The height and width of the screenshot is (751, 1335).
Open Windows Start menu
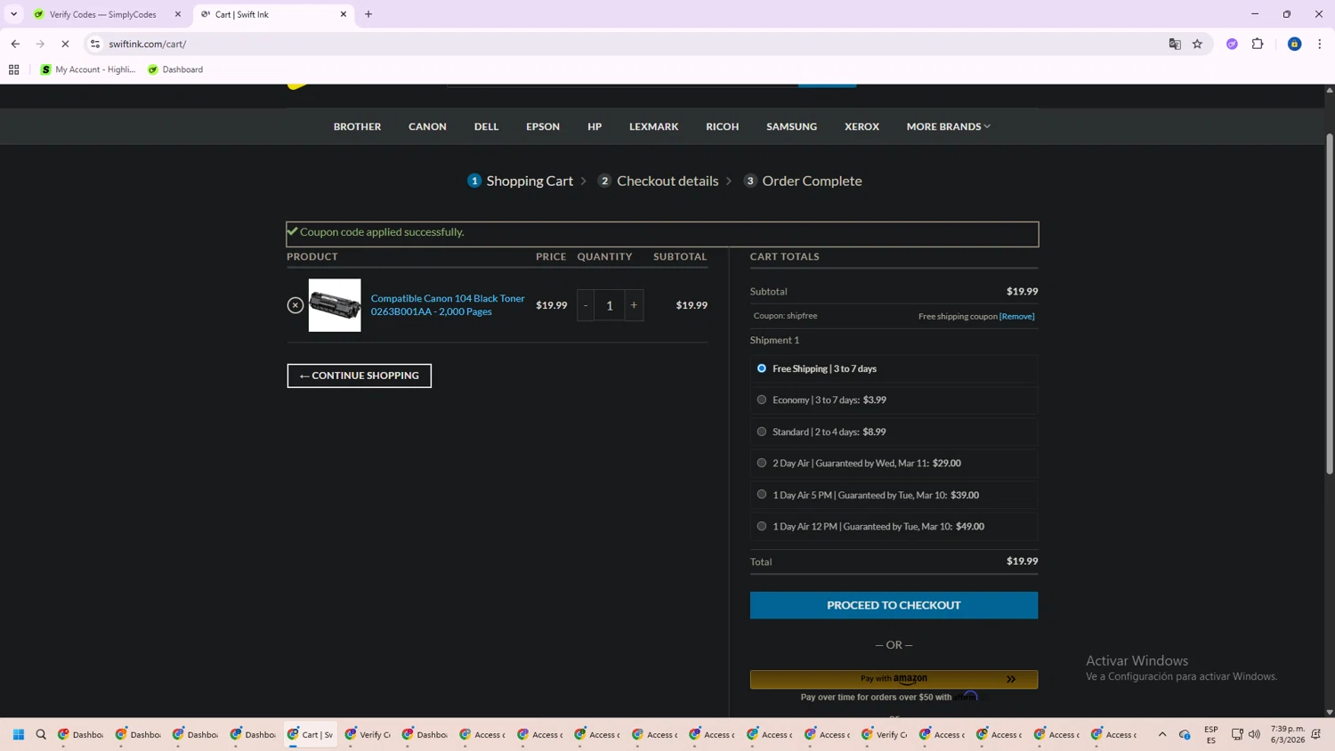pyautogui.click(x=18, y=735)
